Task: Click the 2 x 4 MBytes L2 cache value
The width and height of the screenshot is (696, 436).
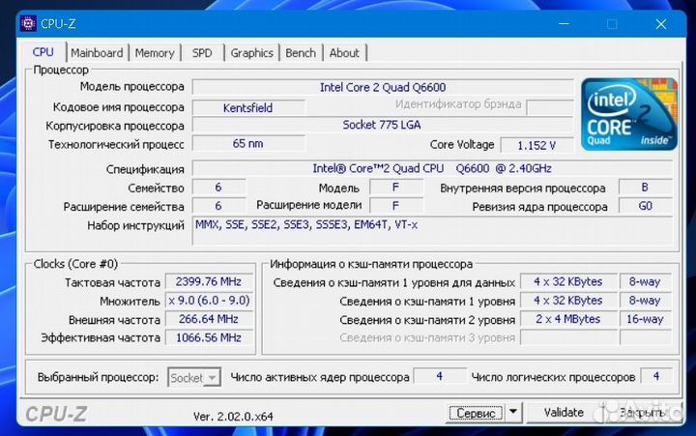Action: click(568, 319)
